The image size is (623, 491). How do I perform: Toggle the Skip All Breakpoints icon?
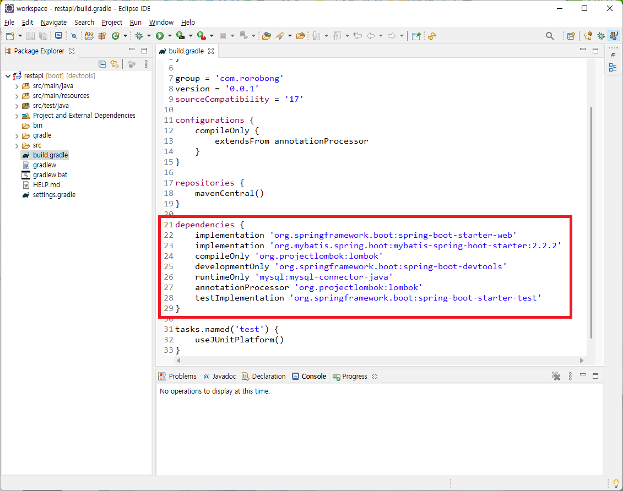[74, 36]
